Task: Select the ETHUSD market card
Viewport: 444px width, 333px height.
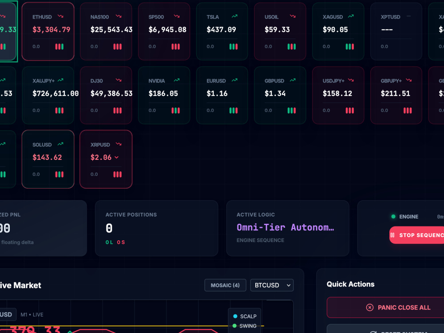Action: tap(48, 32)
